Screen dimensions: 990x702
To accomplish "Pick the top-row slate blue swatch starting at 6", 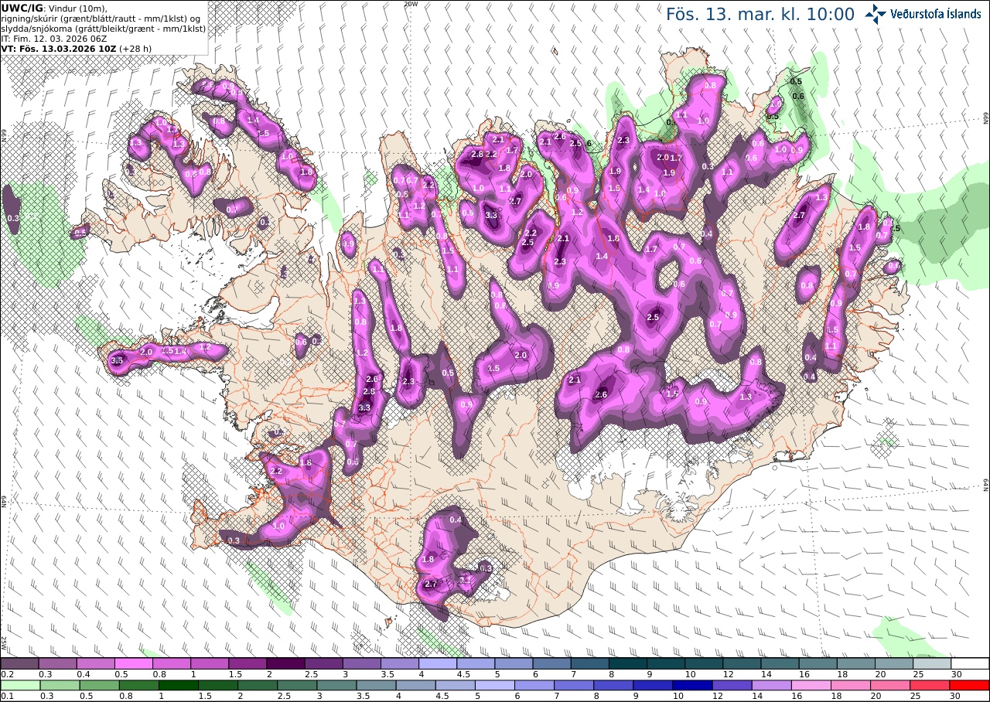I will pos(552,663).
